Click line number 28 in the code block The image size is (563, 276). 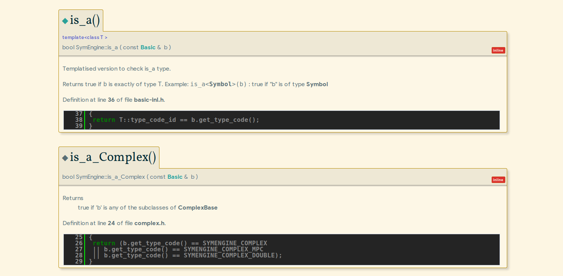[79, 255]
